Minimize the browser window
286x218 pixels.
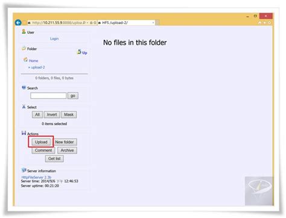248,16
